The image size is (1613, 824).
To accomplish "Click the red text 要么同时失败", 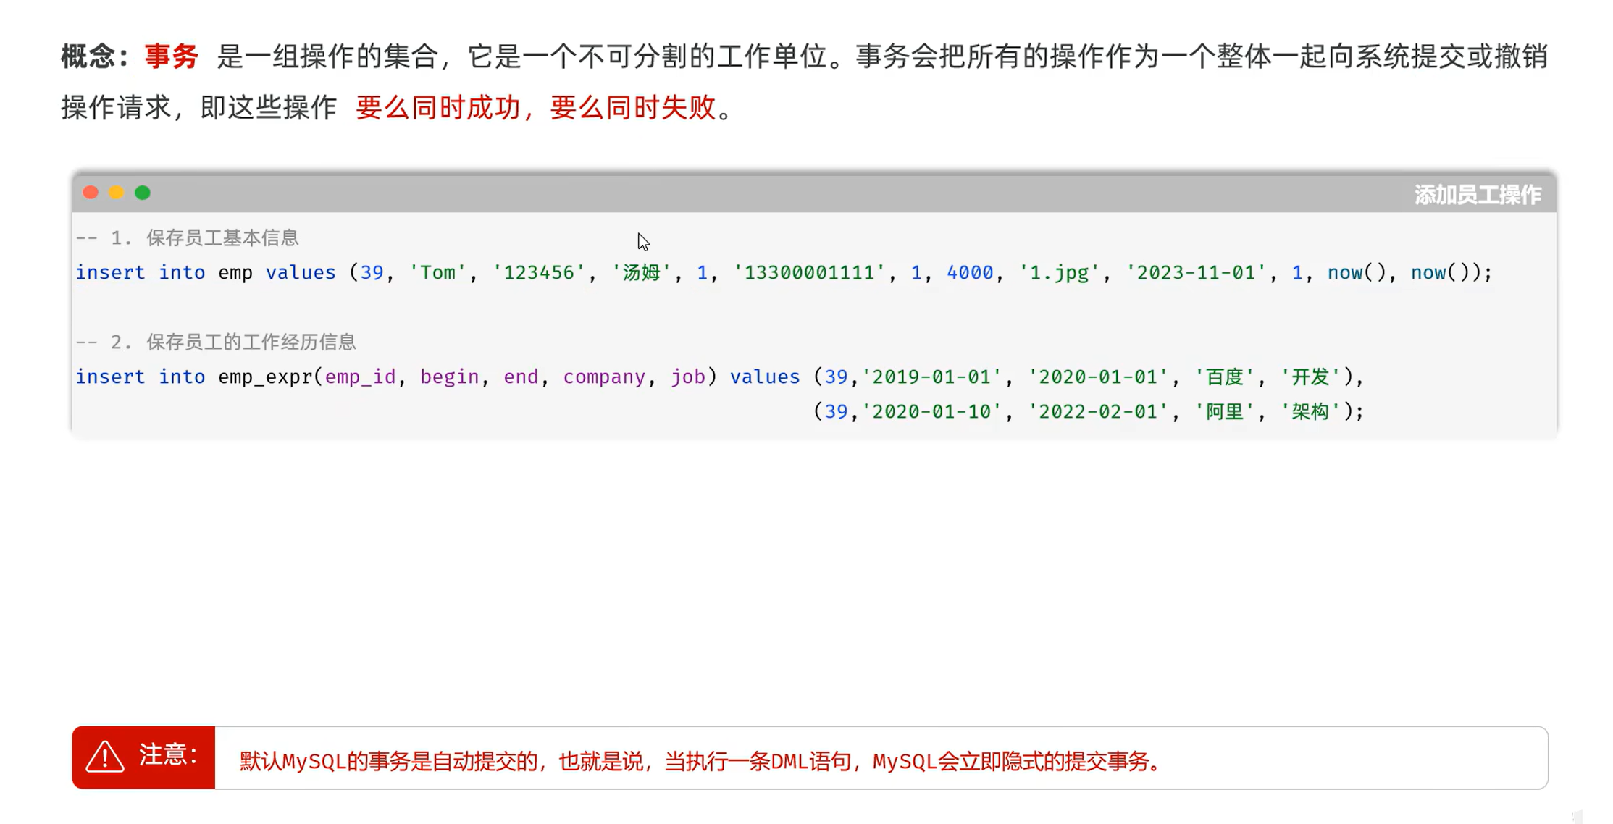I will point(632,108).
